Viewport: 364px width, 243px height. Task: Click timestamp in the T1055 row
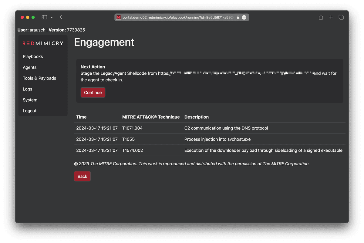point(97,140)
